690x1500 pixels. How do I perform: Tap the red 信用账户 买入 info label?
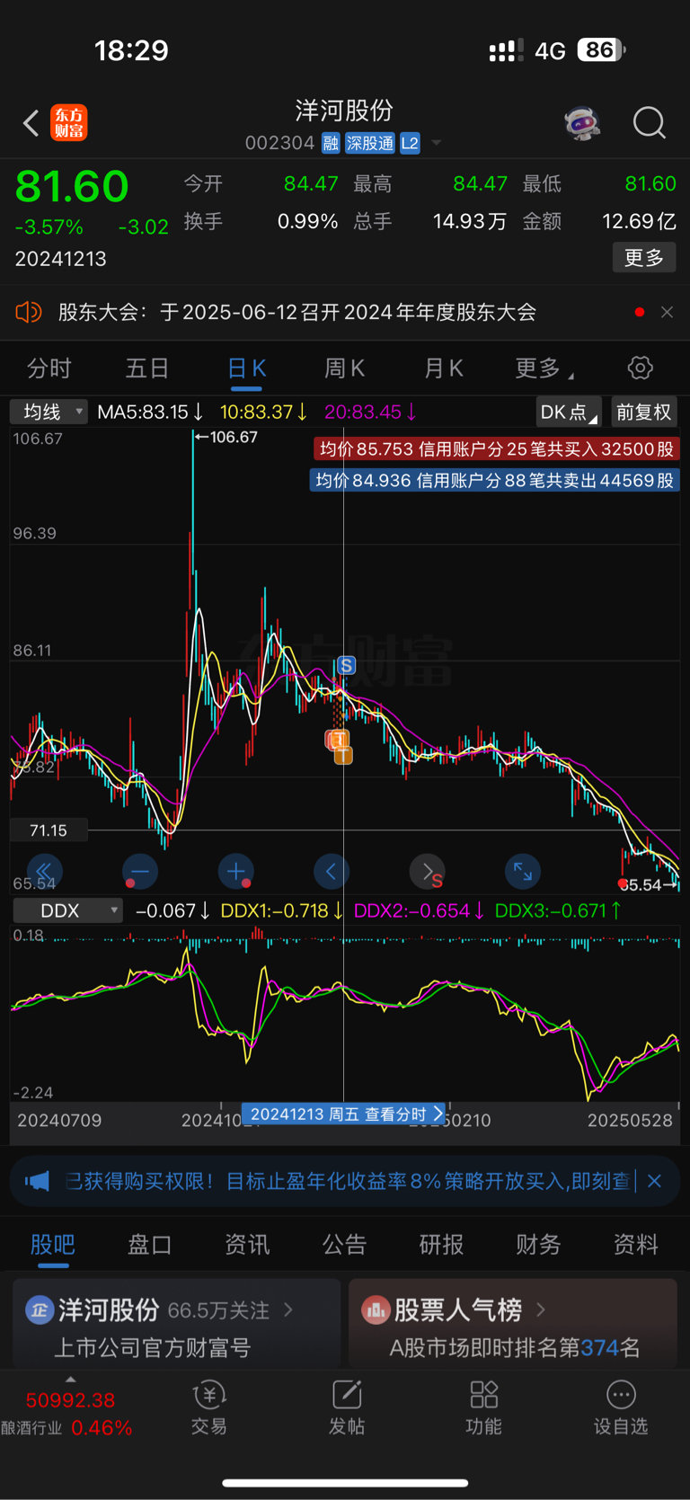coord(497,448)
